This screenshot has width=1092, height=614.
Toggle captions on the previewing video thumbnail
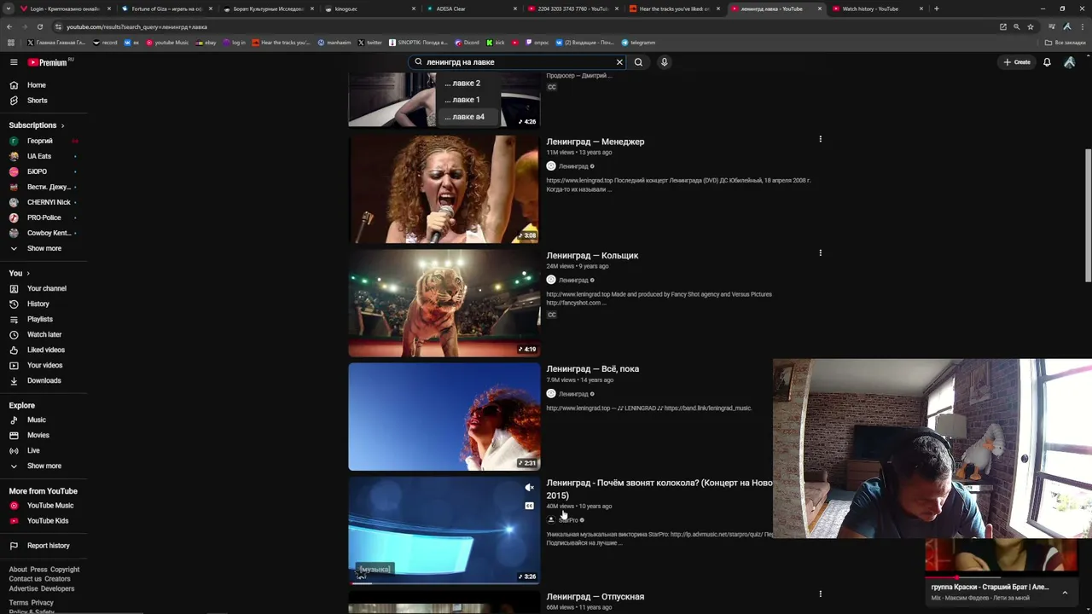529,506
